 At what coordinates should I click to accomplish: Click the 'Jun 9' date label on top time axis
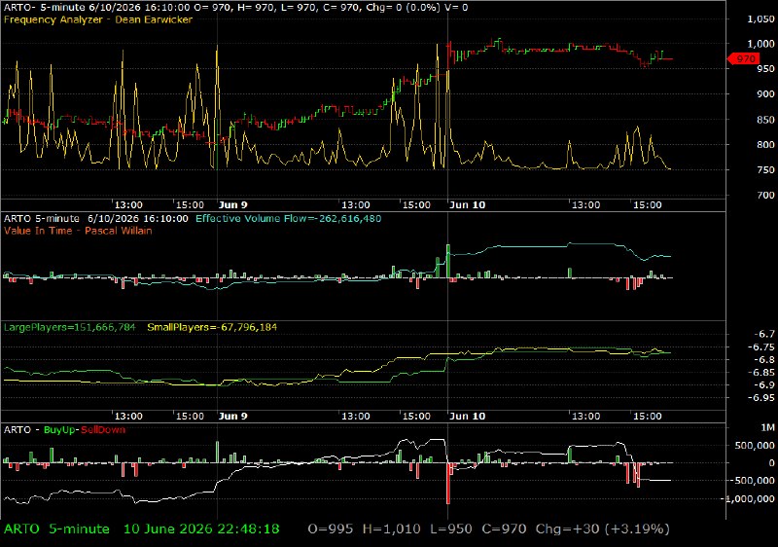pyautogui.click(x=232, y=204)
